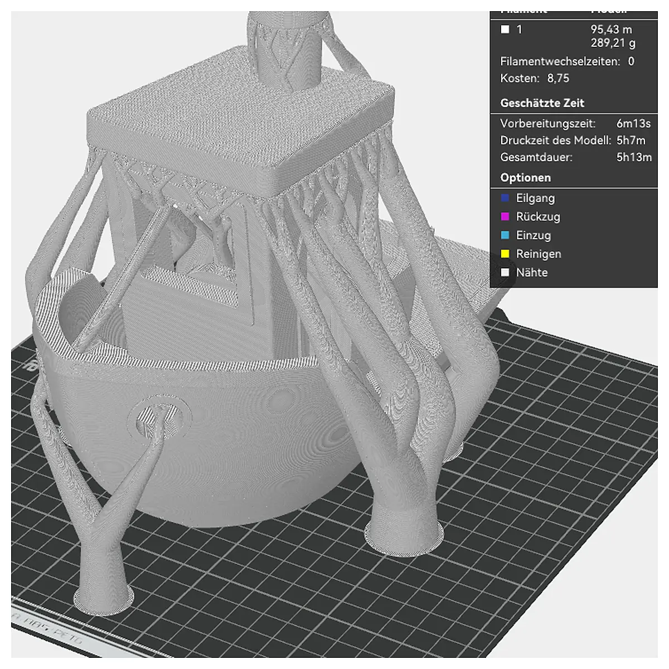669x669 pixels.
Task: Click the filament length value "95,43 m"
Action: (612, 29)
